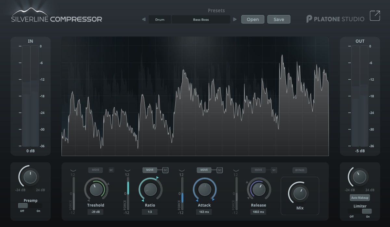Click the next preset arrow
Viewport: 390px width, 227px height.
[x=235, y=20]
